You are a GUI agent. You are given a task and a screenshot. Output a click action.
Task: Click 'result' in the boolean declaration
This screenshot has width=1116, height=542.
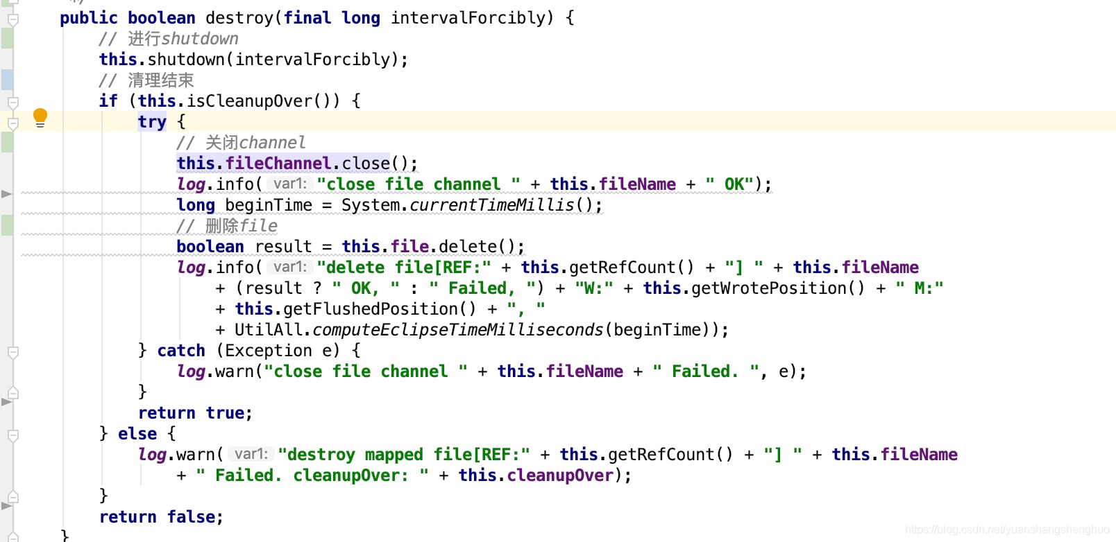pos(283,247)
